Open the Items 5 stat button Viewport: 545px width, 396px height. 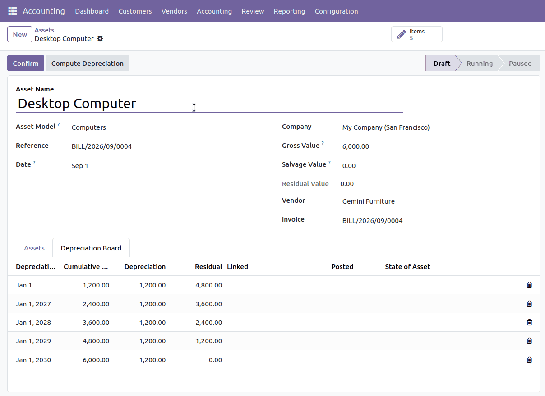(417, 35)
